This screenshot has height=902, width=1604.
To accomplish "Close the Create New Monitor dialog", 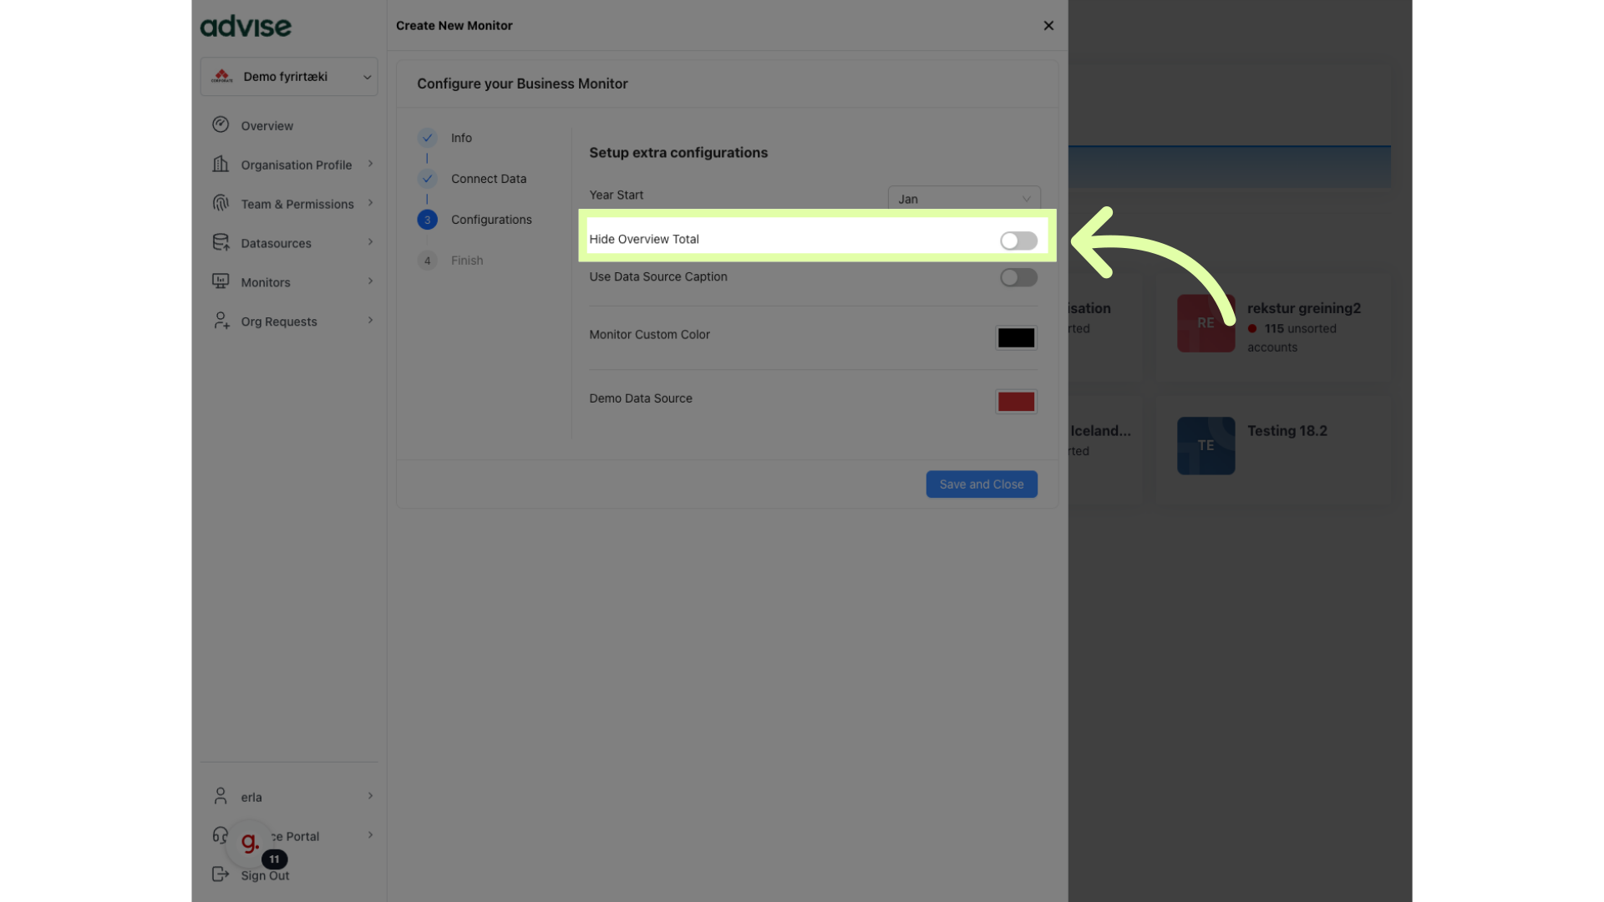I will tap(1048, 25).
